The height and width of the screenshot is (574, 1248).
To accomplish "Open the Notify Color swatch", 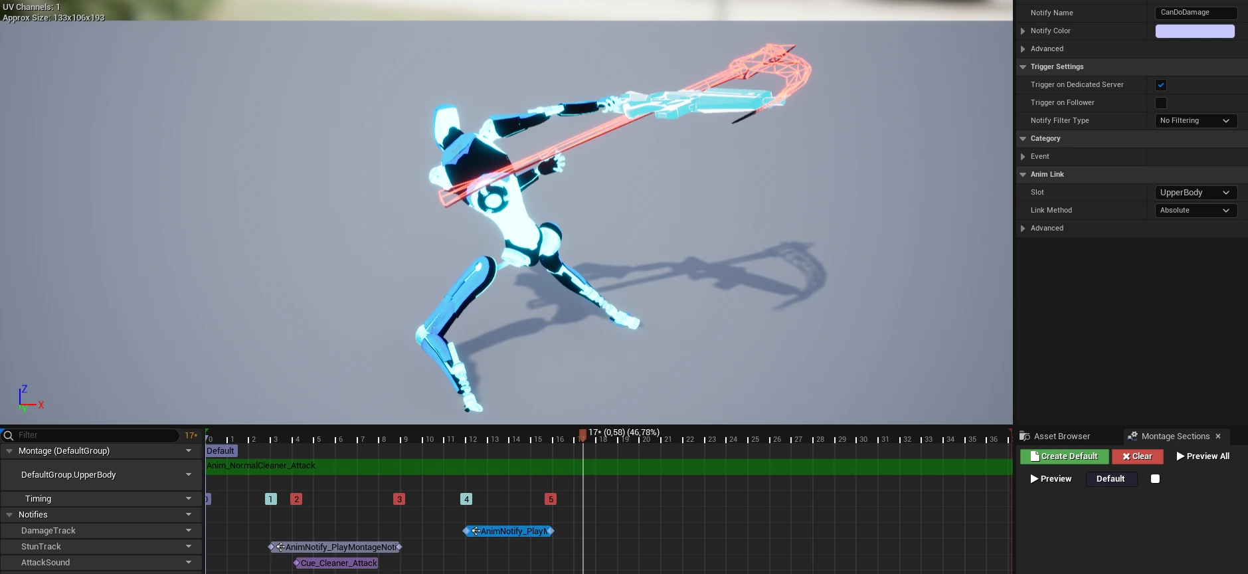I will click(1195, 31).
